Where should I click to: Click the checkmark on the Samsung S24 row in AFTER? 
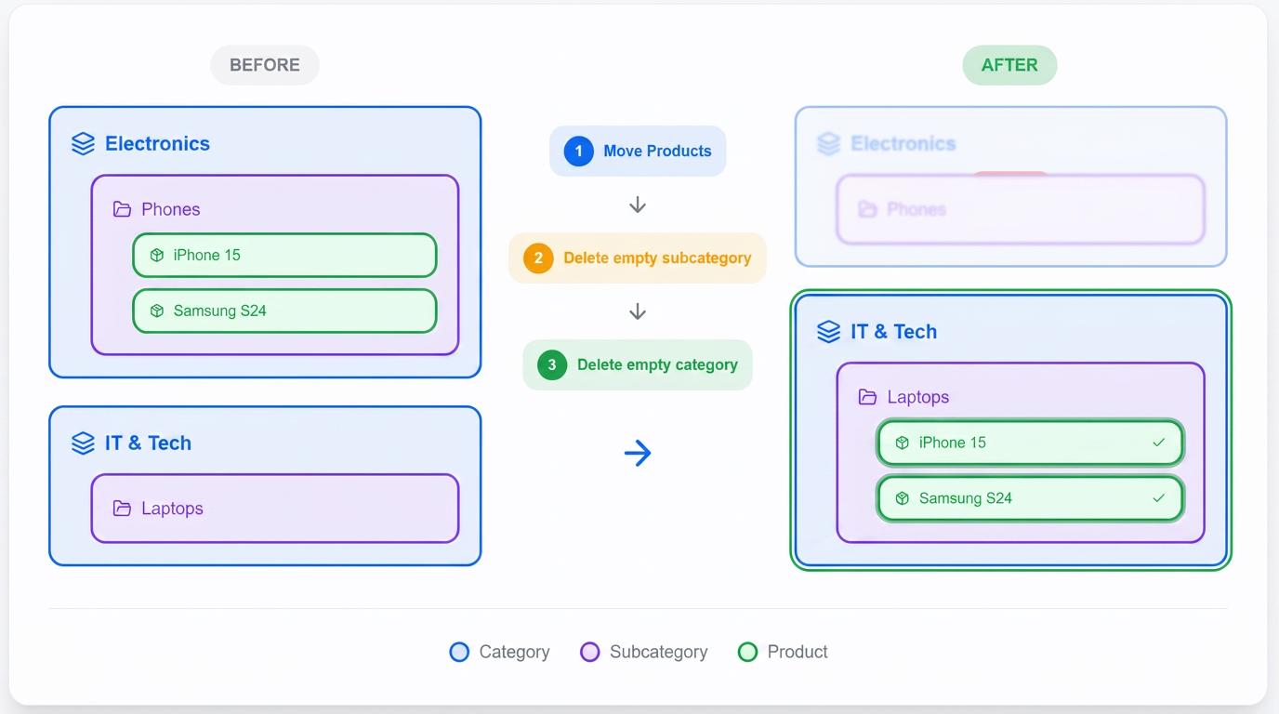pos(1158,498)
